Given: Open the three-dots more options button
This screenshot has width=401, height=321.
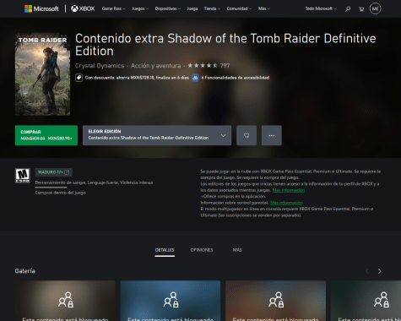Looking at the screenshot, I should [272, 135].
